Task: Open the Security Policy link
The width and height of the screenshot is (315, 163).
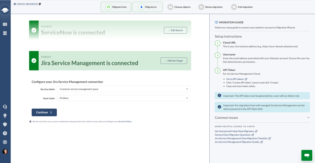Action: tap(125, 121)
